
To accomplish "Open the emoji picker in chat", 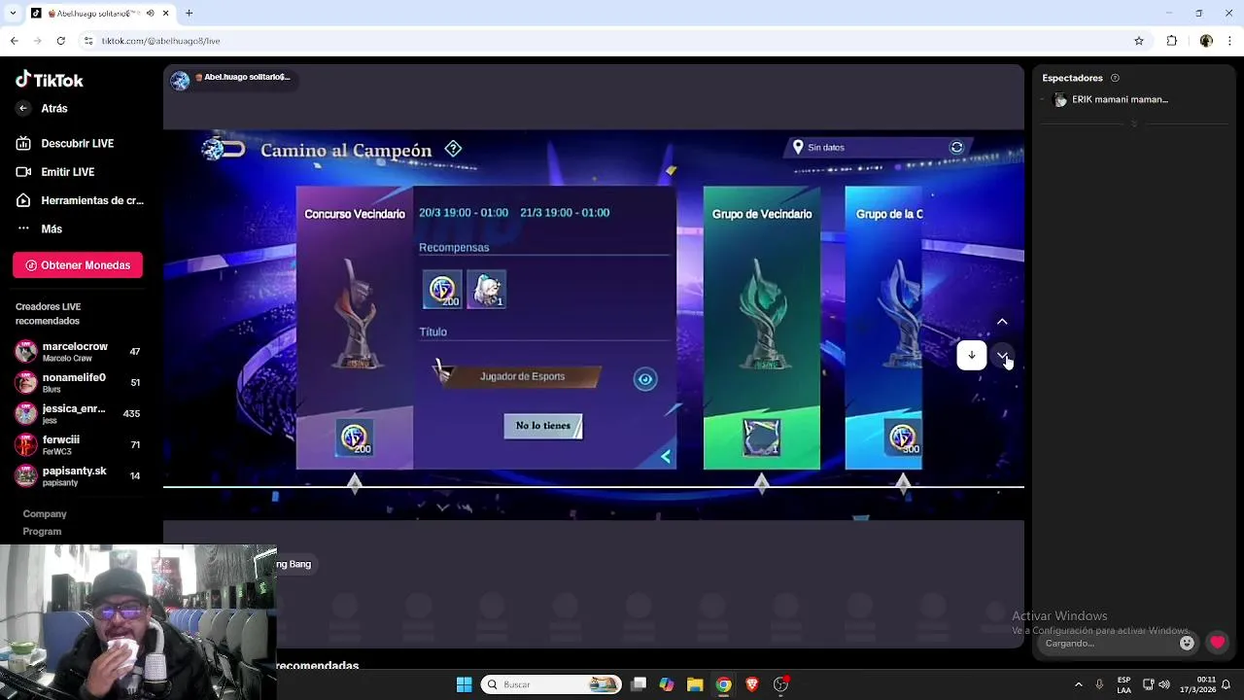I will tap(1187, 643).
